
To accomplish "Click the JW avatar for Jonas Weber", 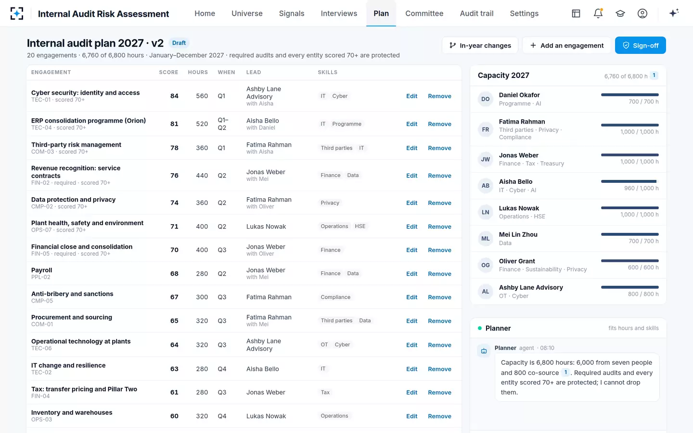I will [x=486, y=159].
